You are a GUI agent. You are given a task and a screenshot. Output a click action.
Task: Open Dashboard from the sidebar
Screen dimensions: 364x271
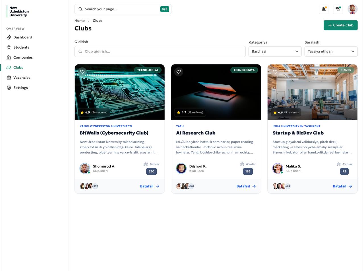click(22, 37)
